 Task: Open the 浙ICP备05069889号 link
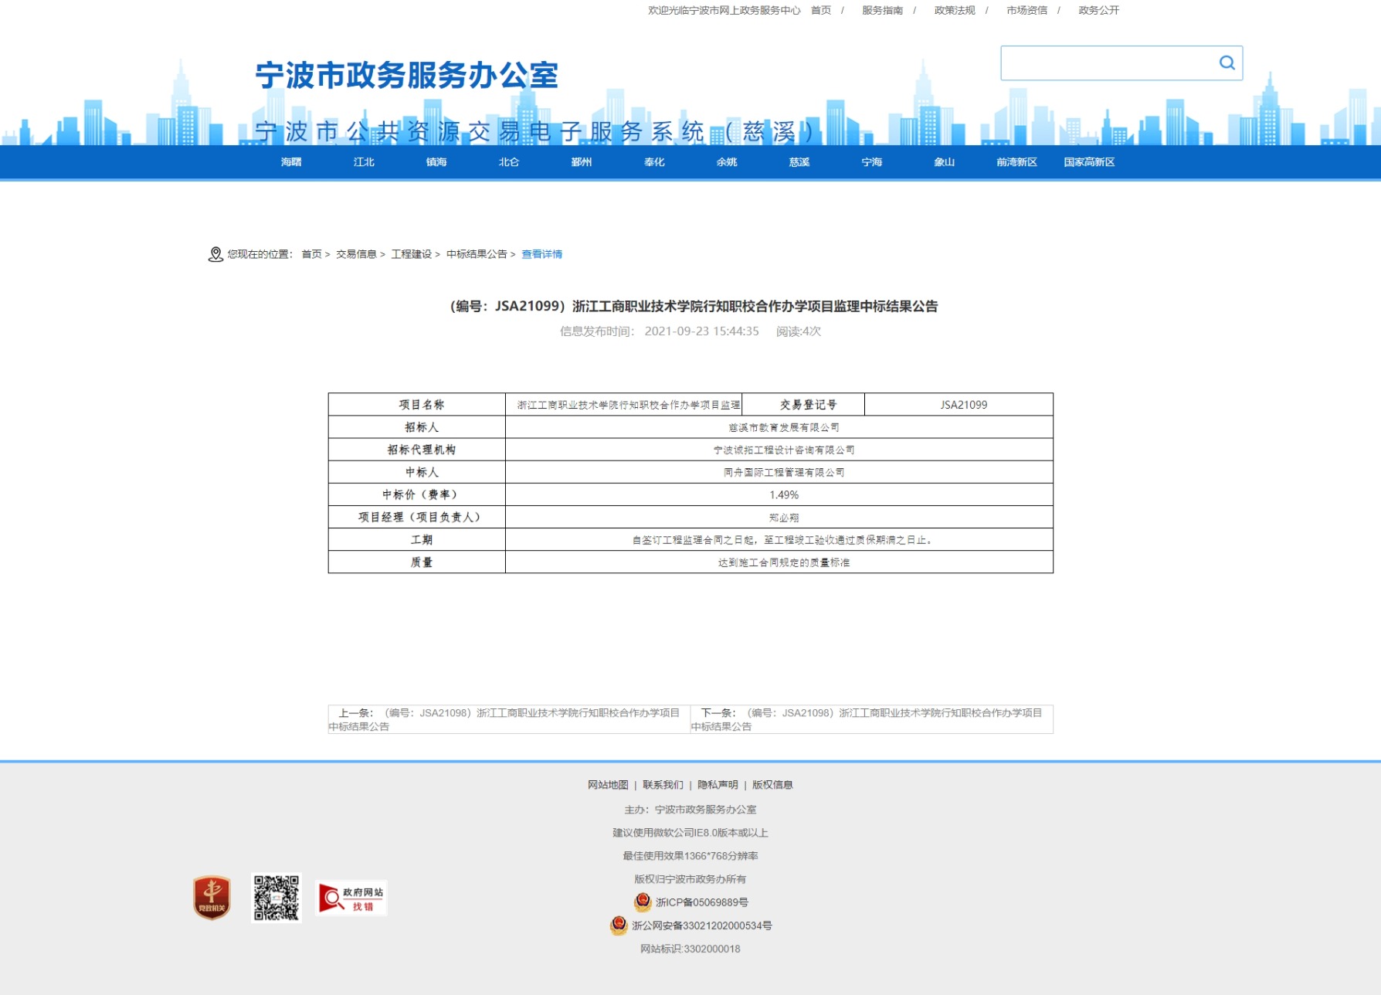point(701,902)
